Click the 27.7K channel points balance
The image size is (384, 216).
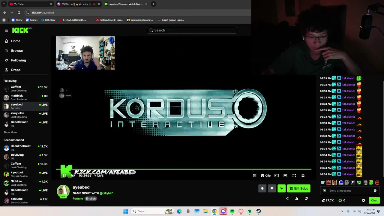pyautogui.click(x=327, y=200)
